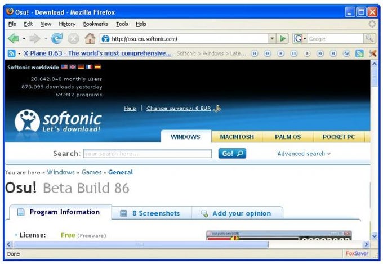Click the Softonic site icon in address bar

[x=105, y=39]
